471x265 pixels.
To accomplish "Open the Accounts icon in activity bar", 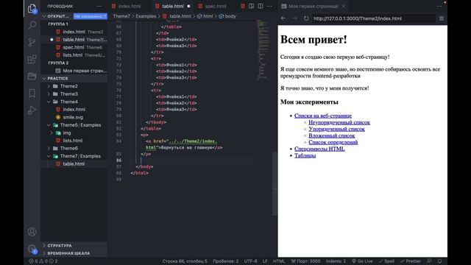I will coord(32,232).
